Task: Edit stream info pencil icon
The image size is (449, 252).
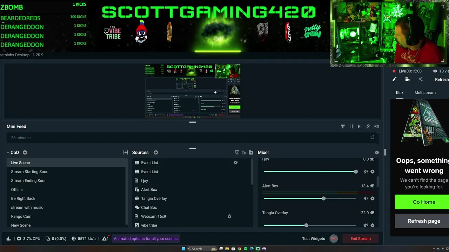Action: [394, 79]
